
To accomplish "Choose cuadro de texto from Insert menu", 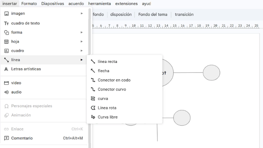I will 44,23.
